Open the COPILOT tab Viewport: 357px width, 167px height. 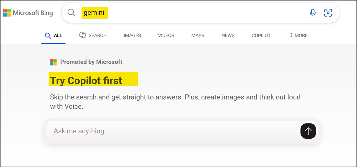click(261, 36)
